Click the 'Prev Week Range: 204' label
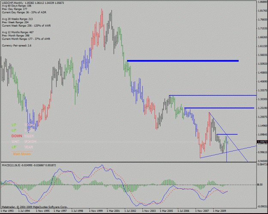The height and width of the screenshot is (214, 268). [x=15, y=22]
